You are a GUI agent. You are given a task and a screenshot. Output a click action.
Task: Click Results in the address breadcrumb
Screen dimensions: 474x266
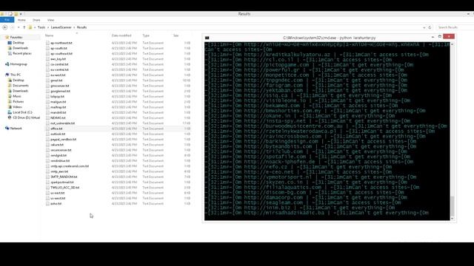81,27
